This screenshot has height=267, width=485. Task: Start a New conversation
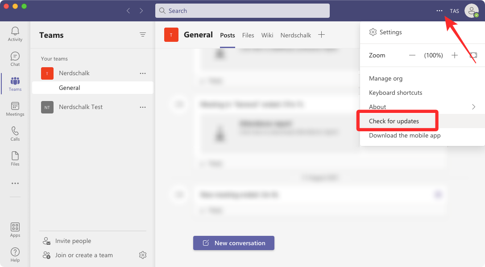[x=233, y=243]
